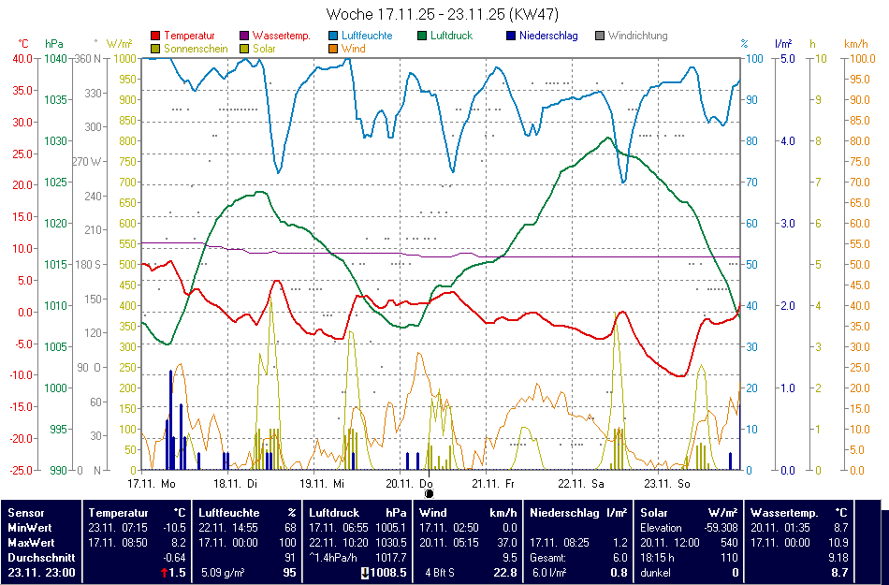Click the gray Windrichtung legend square

pos(601,36)
